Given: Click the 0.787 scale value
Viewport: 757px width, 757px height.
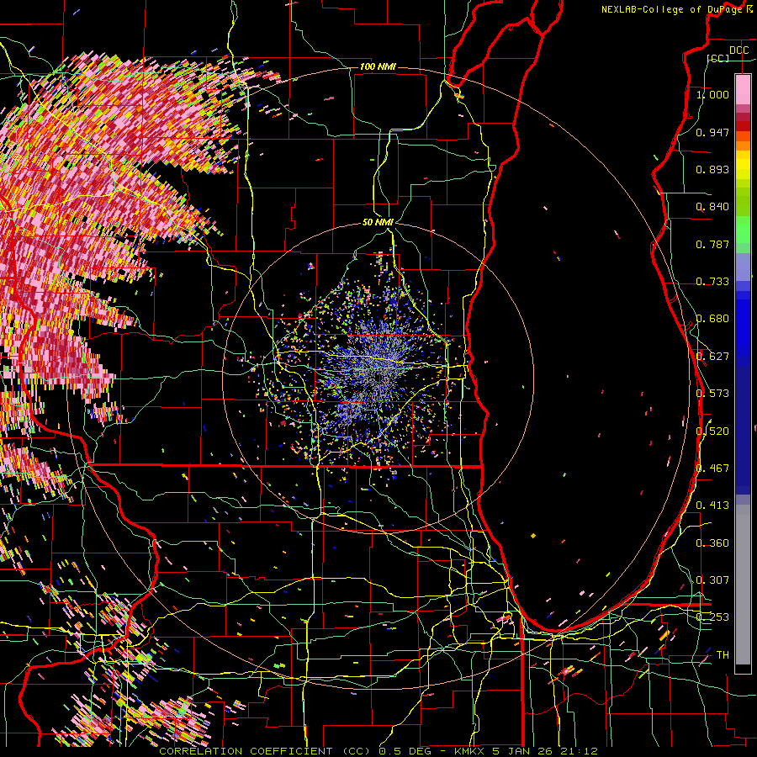Looking at the screenshot, I should pos(712,244).
